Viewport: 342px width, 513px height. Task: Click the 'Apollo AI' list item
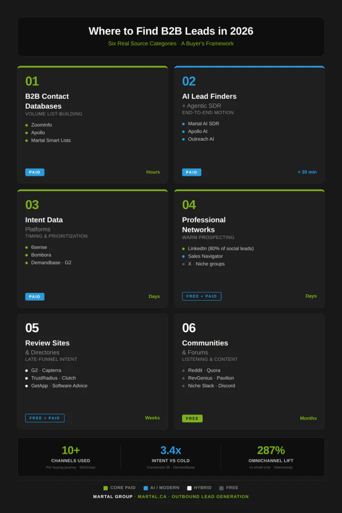pos(197,131)
